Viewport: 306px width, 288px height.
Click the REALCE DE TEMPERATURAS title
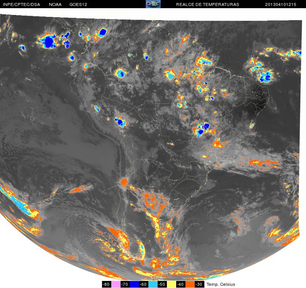tap(208, 4)
